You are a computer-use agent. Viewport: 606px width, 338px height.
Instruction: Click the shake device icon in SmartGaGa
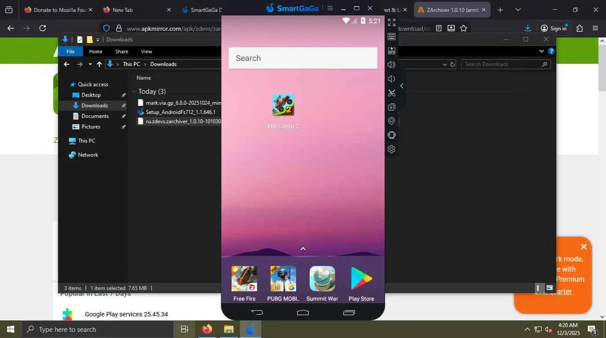pyautogui.click(x=392, y=135)
